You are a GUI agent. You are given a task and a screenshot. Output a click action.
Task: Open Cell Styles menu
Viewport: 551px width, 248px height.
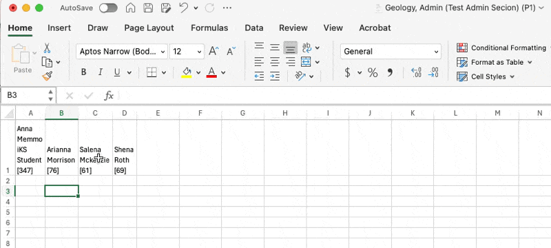point(486,76)
